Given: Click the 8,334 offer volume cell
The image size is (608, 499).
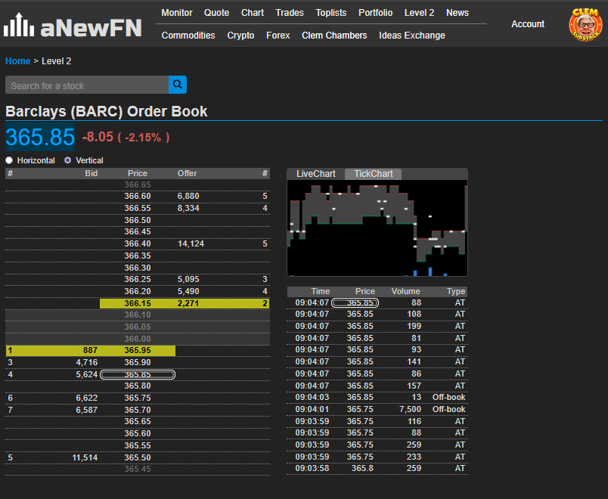Looking at the screenshot, I should click(188, 208).
